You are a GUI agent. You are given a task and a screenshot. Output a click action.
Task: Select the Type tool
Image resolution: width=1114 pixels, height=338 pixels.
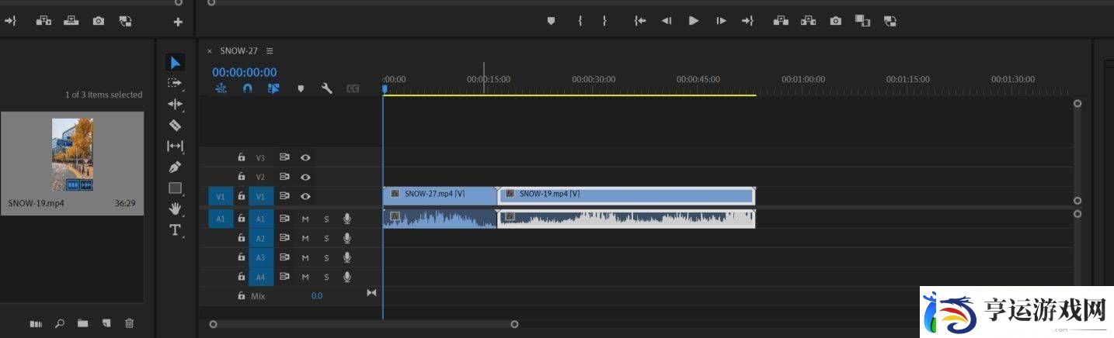point(175,229)
